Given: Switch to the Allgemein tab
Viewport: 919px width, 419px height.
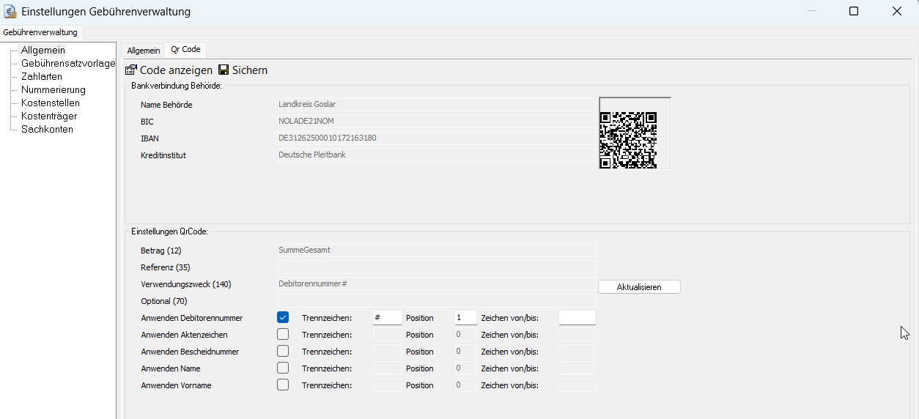Looking at the screenshot, I should click(143, 51).
